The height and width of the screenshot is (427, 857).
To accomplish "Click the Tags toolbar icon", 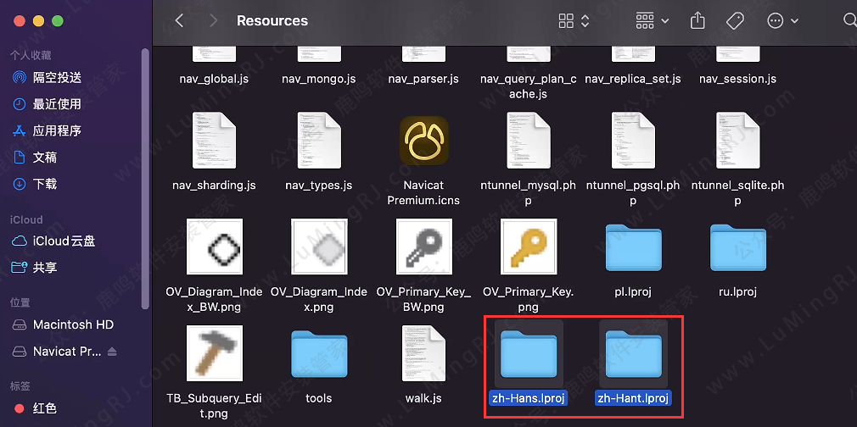I will 735,20.
